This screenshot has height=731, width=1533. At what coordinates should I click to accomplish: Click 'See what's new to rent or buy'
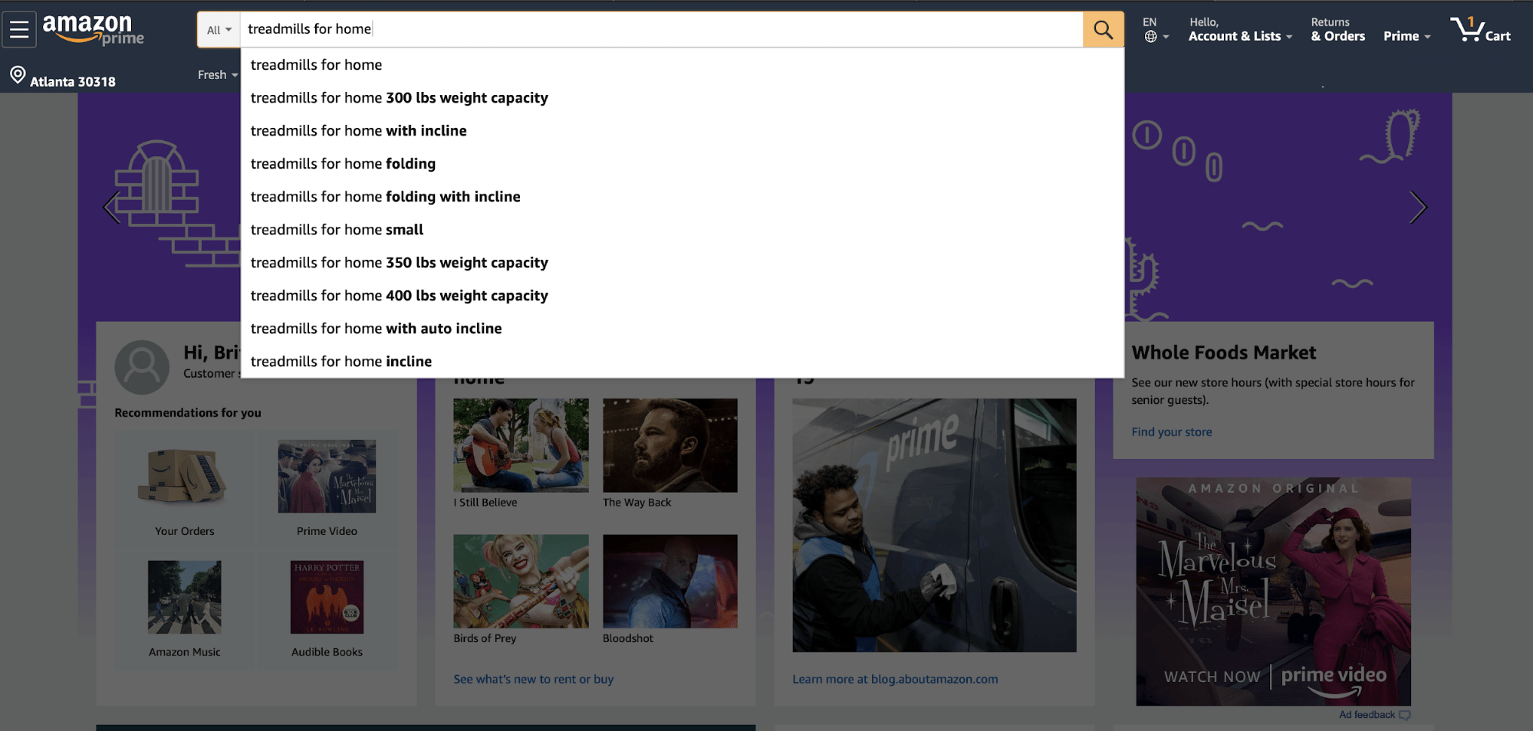pyautogui.click(x=533, y=679)
